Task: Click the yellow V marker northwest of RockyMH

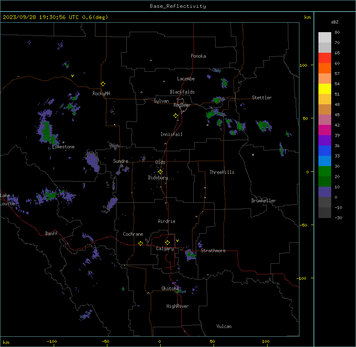Action: click(x=72, y=76)
